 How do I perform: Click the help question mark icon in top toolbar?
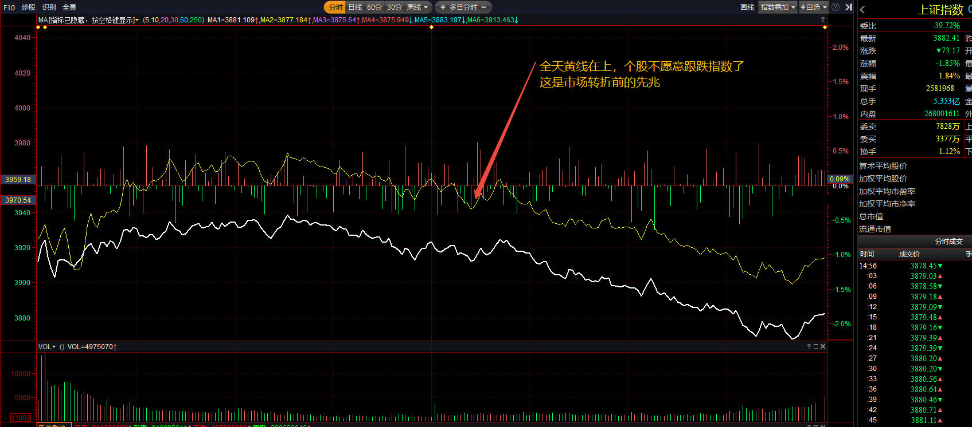[836, 7]
